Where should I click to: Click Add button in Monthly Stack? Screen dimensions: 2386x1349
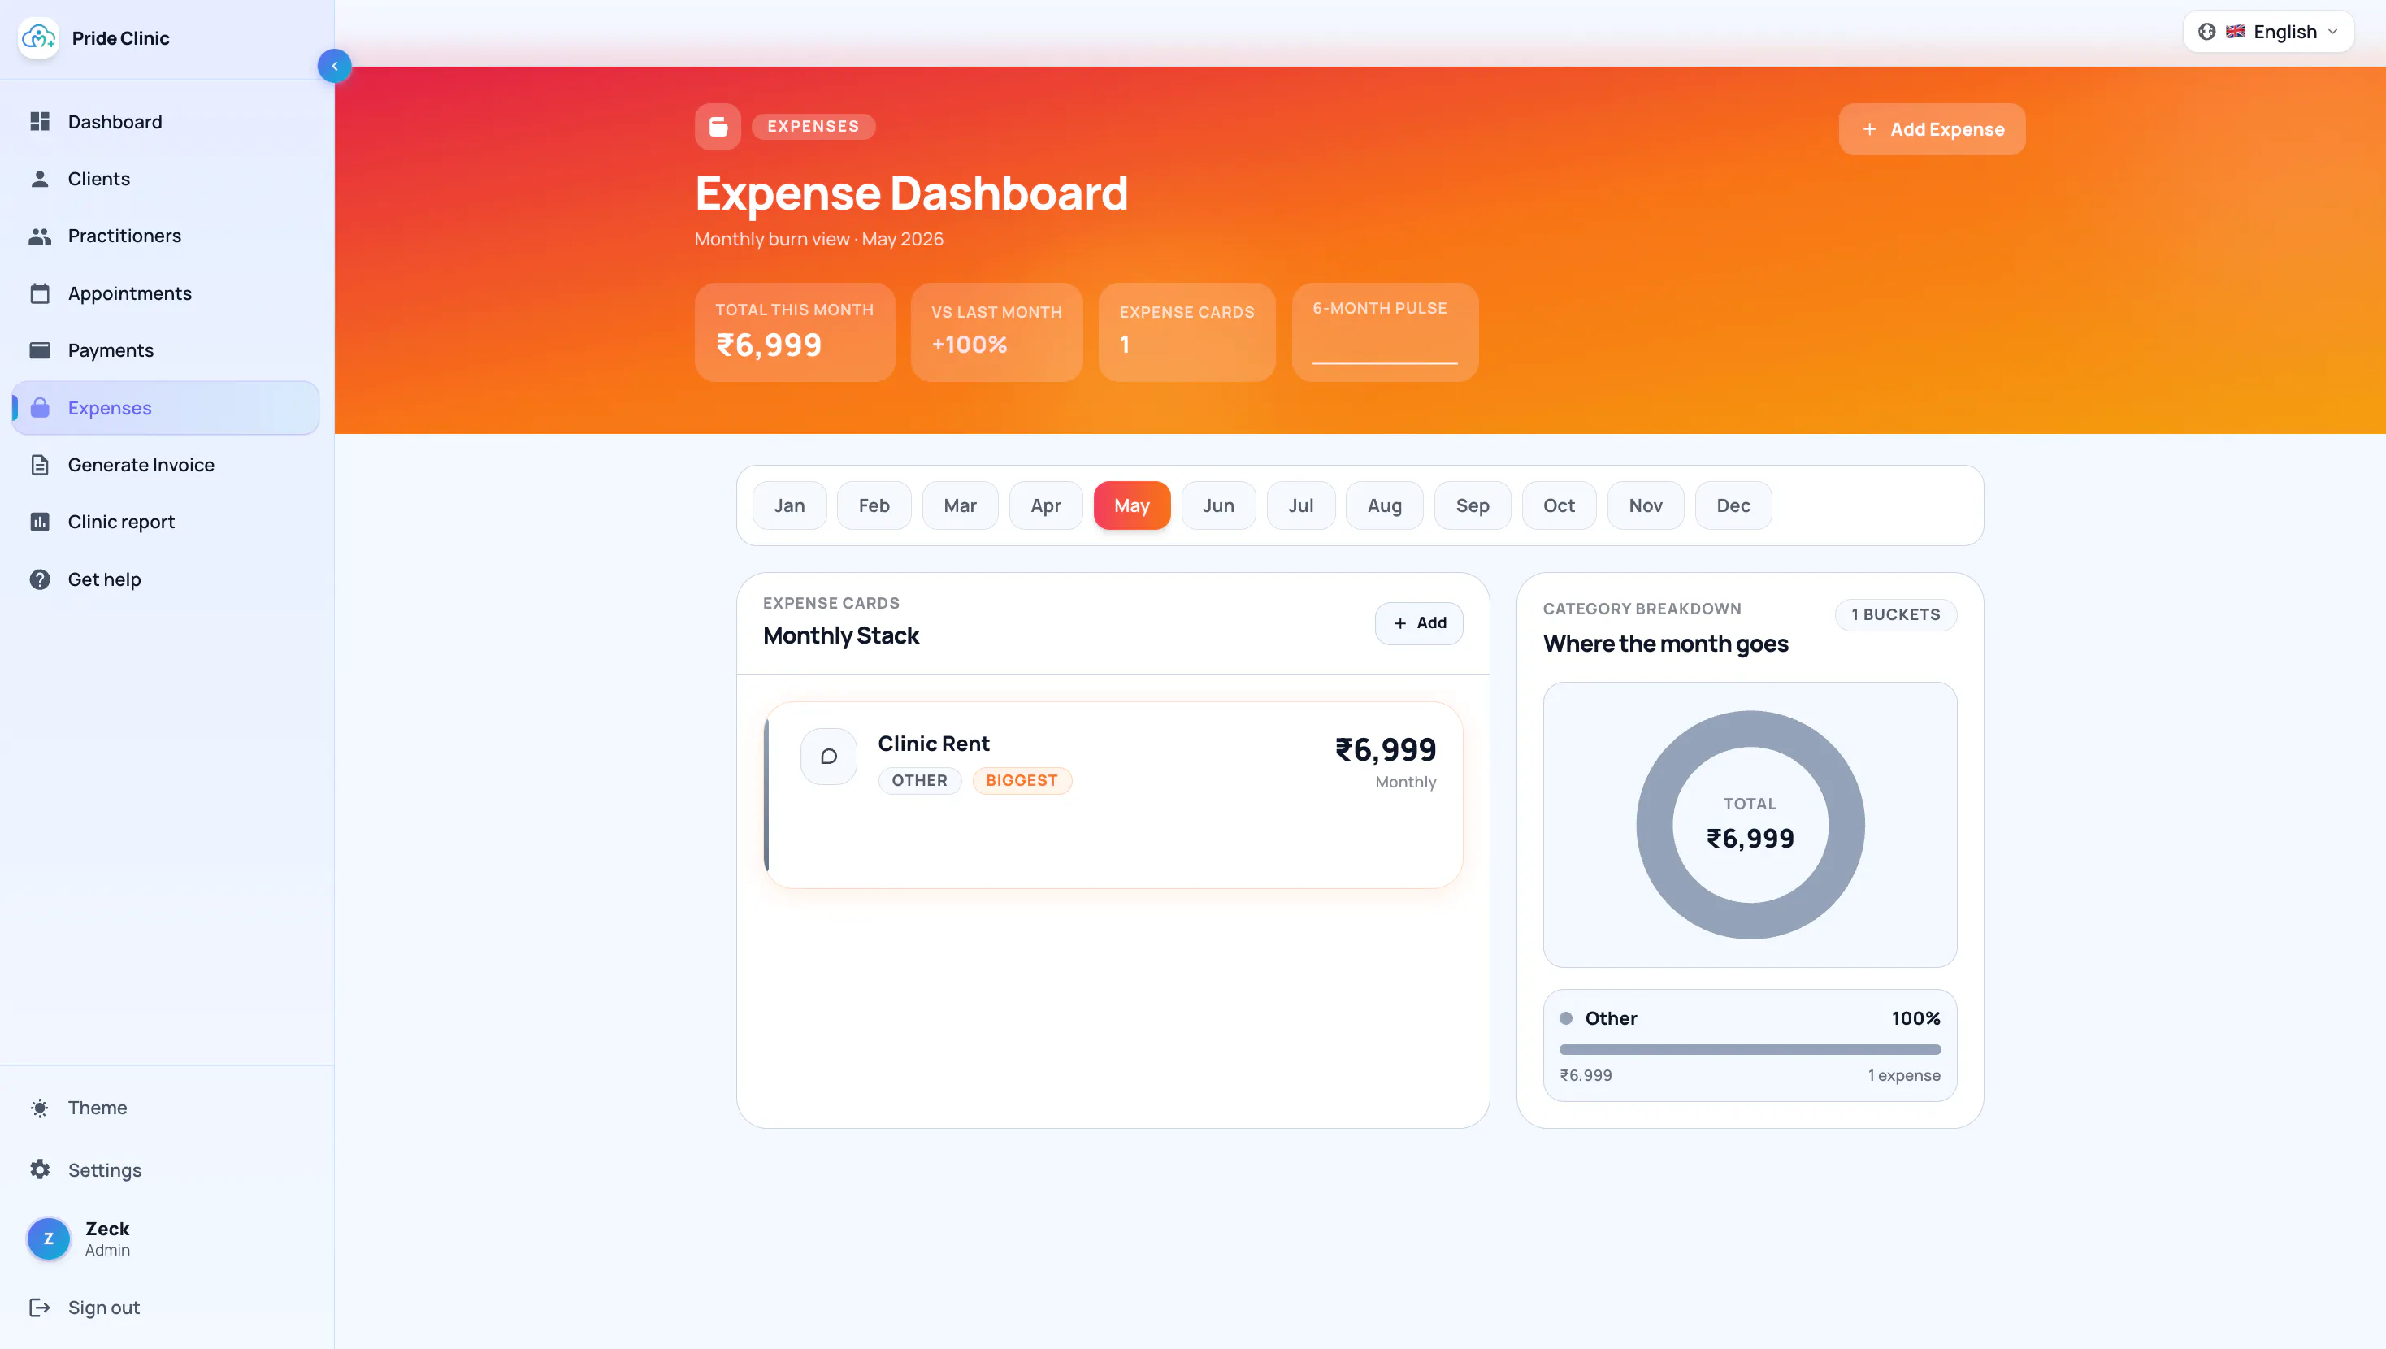tap(1419, 623)
